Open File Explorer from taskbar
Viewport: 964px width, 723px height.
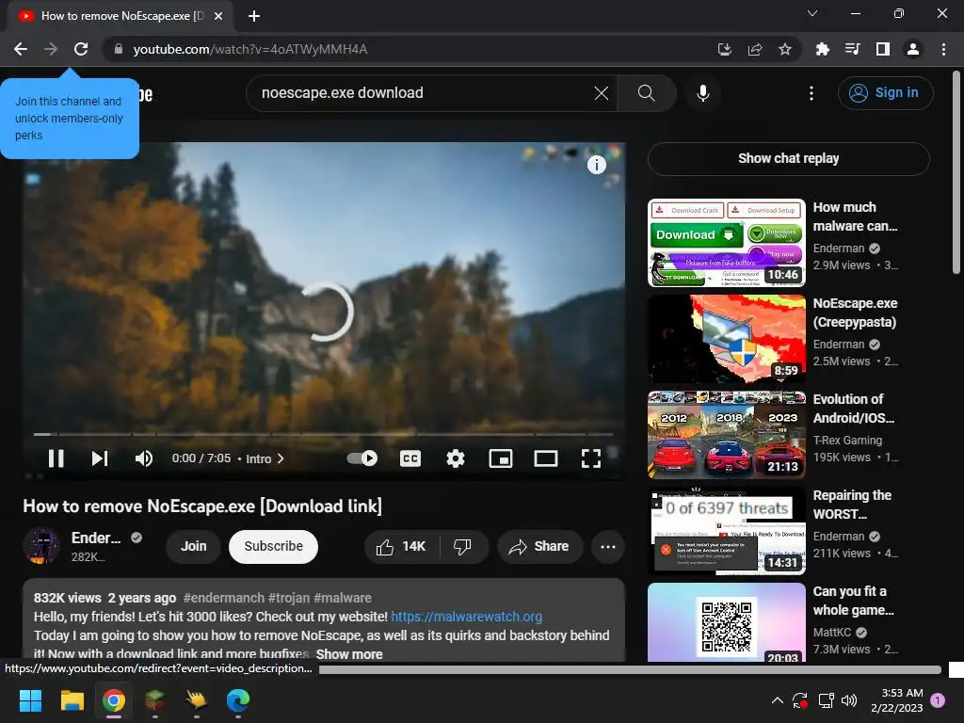tap(72, 700)
